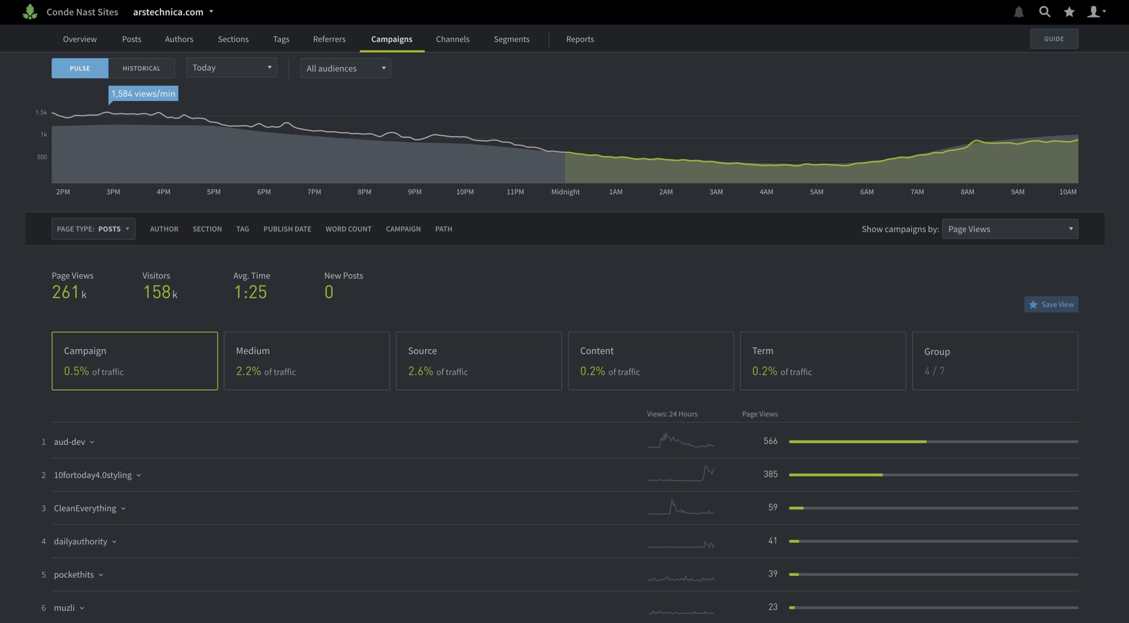Open the notifications bell
The width and height of the screenshot is (1129, 623).
[1020, 12]
